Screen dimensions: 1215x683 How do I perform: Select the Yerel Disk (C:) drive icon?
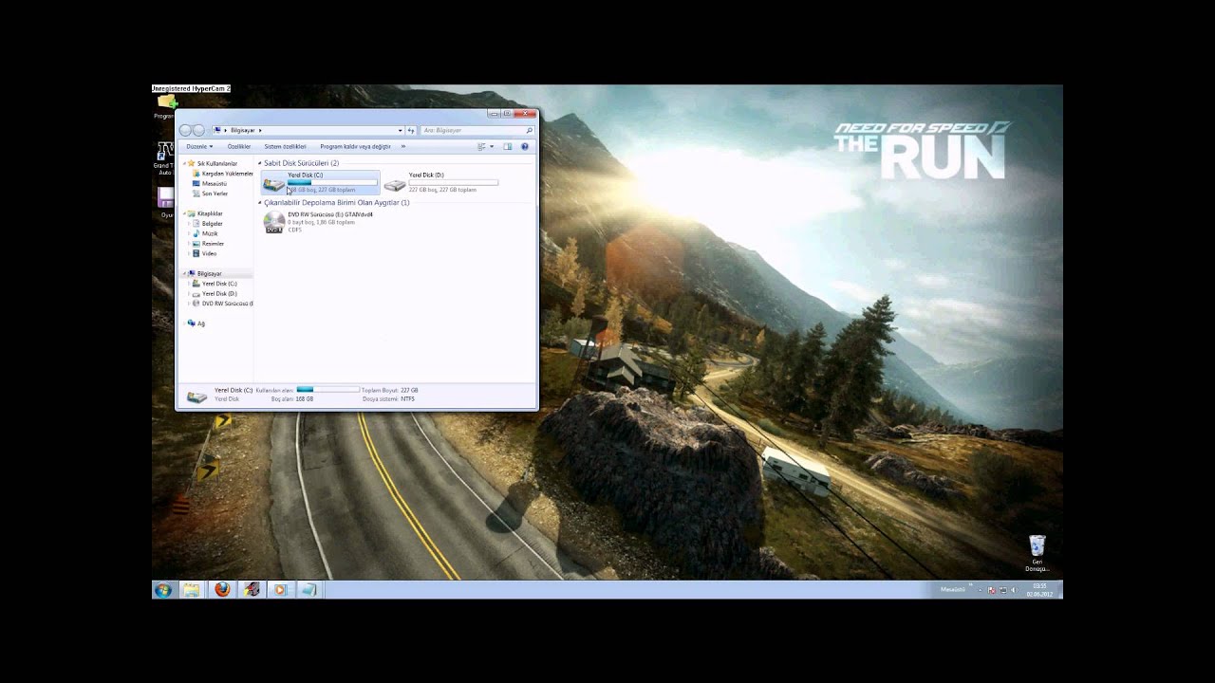[x=274, y=183]
